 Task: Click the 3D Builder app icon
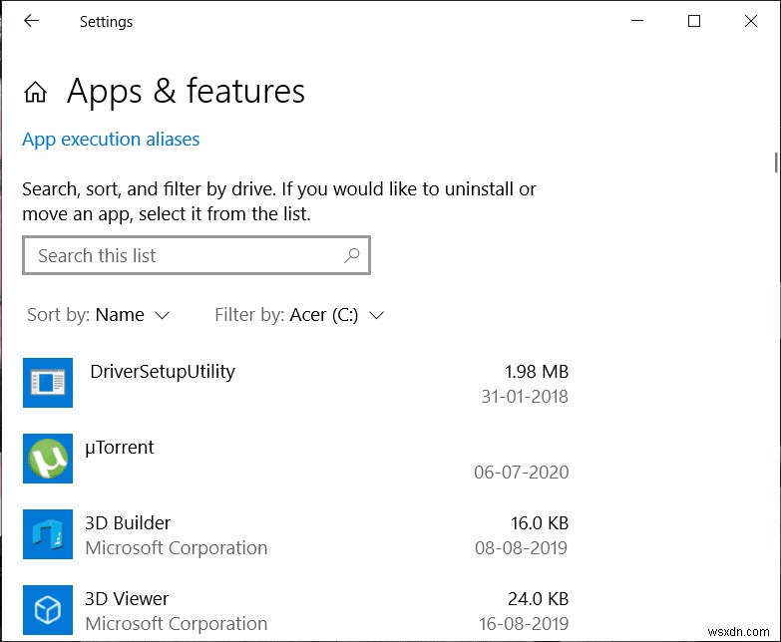(x=48, y=534)
